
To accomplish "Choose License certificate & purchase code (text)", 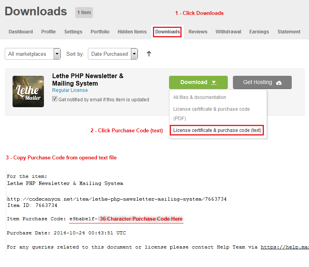I will pos(217,130).
